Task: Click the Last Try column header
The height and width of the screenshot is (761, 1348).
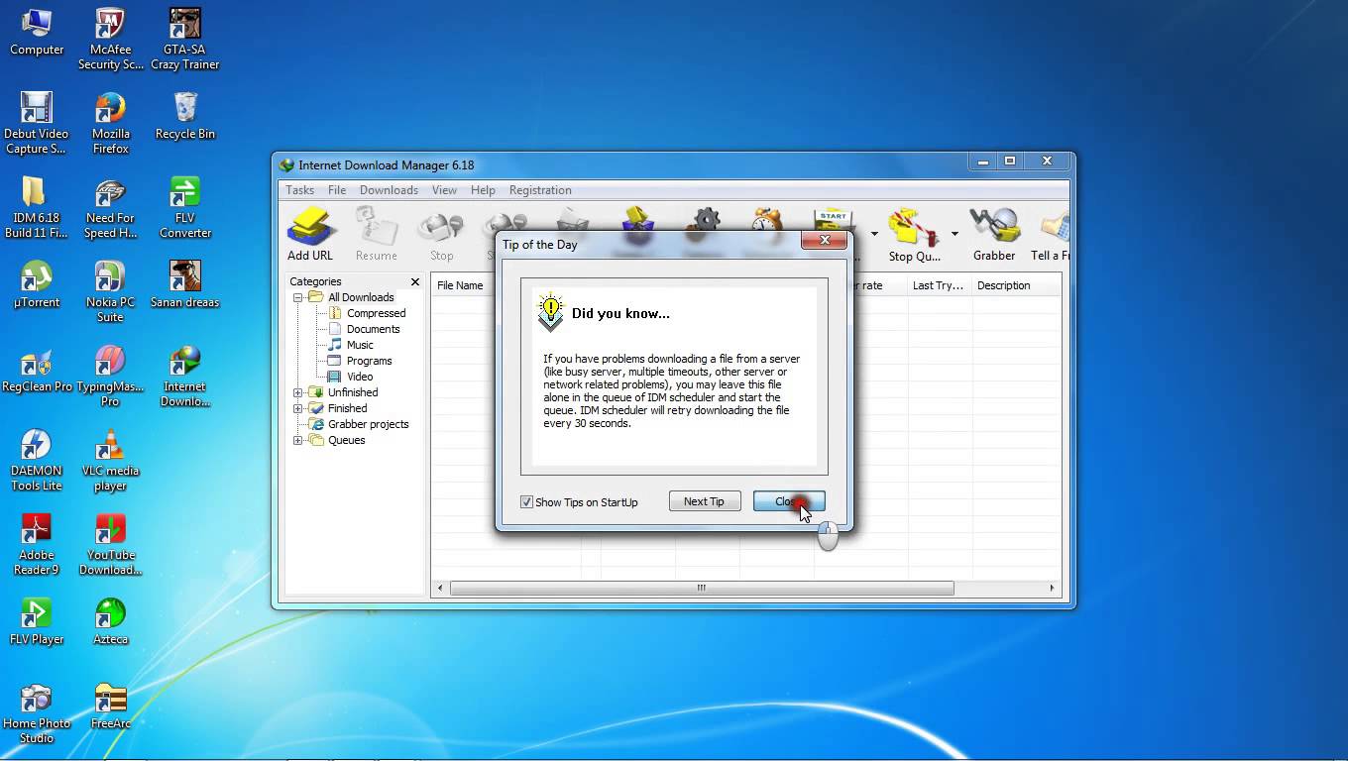Action: point(940,285)
